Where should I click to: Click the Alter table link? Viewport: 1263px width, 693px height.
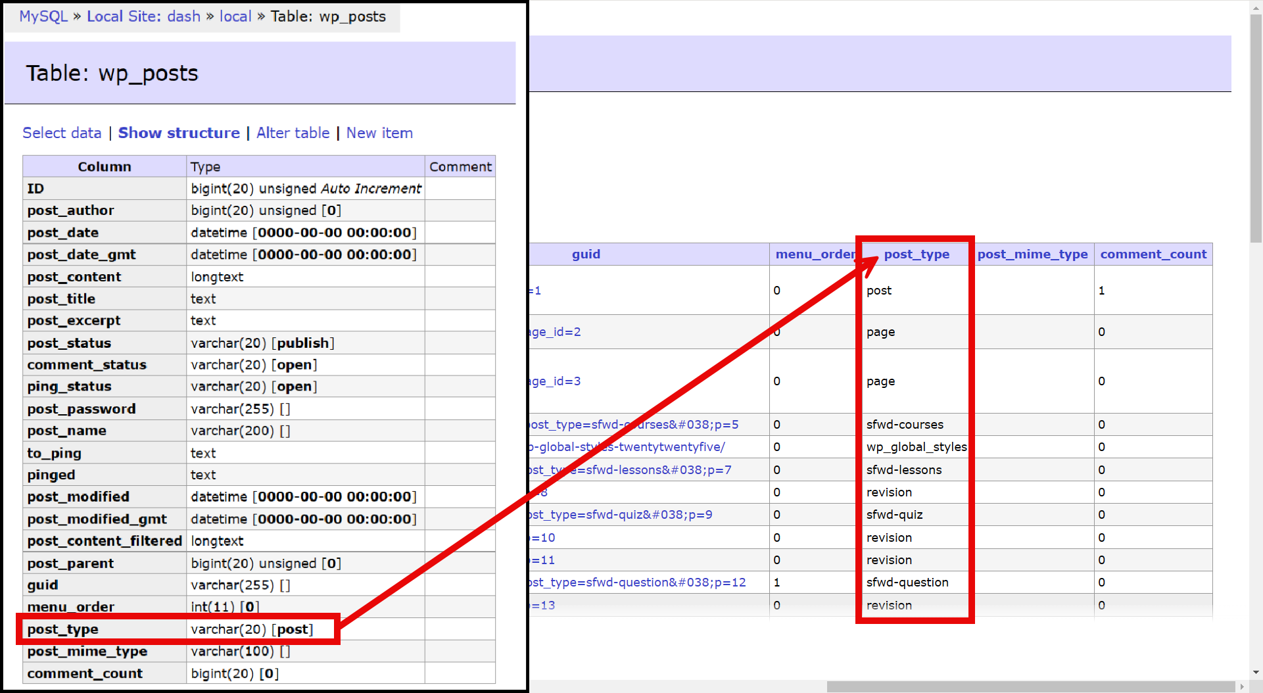coord(293,133)
